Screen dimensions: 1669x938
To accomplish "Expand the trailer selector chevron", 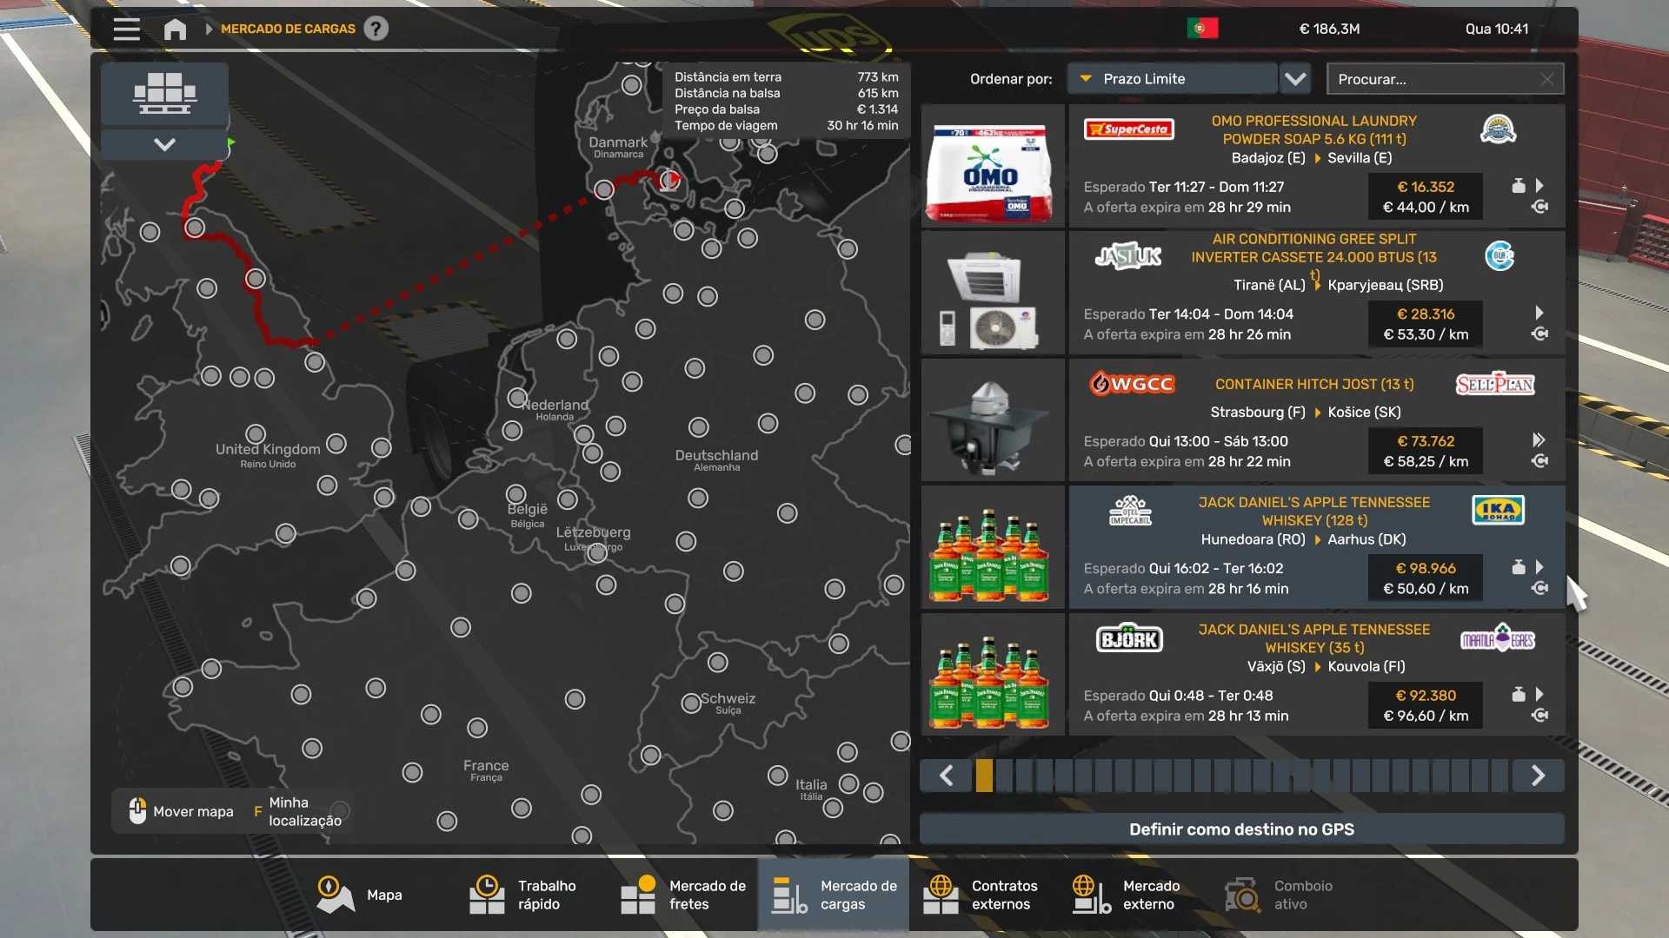I will pos(164,144).
